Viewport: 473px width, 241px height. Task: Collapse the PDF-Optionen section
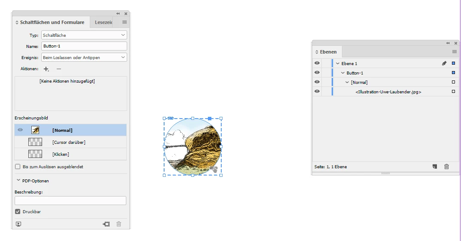coord(18,180)
